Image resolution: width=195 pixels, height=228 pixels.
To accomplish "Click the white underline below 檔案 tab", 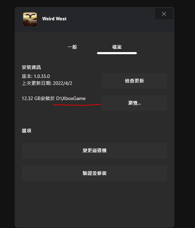I will (117, 53).
